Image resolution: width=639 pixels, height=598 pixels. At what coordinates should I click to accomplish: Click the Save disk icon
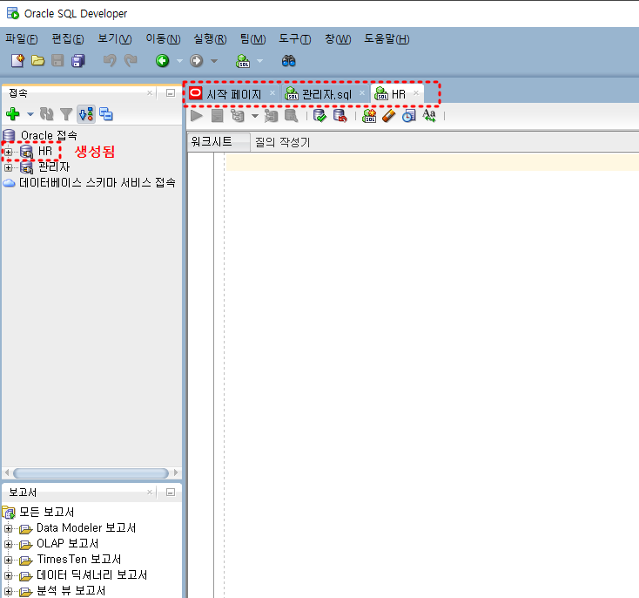57,61
